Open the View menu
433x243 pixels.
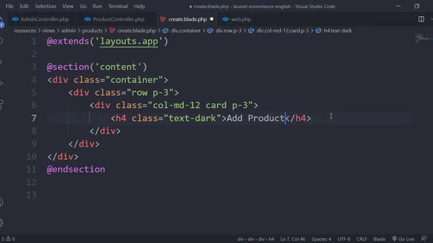[x=68, y=6]
